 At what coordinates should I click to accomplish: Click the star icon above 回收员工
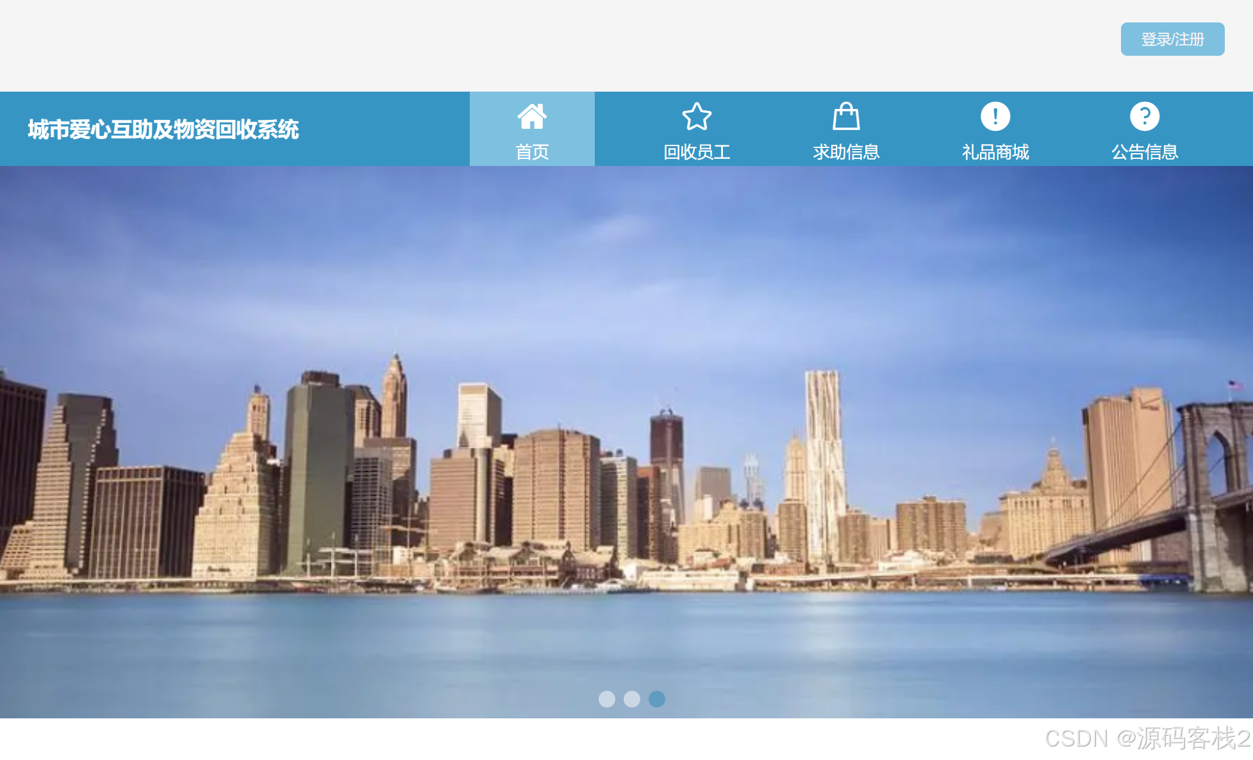pyautogui.click(x=697, y=117)
